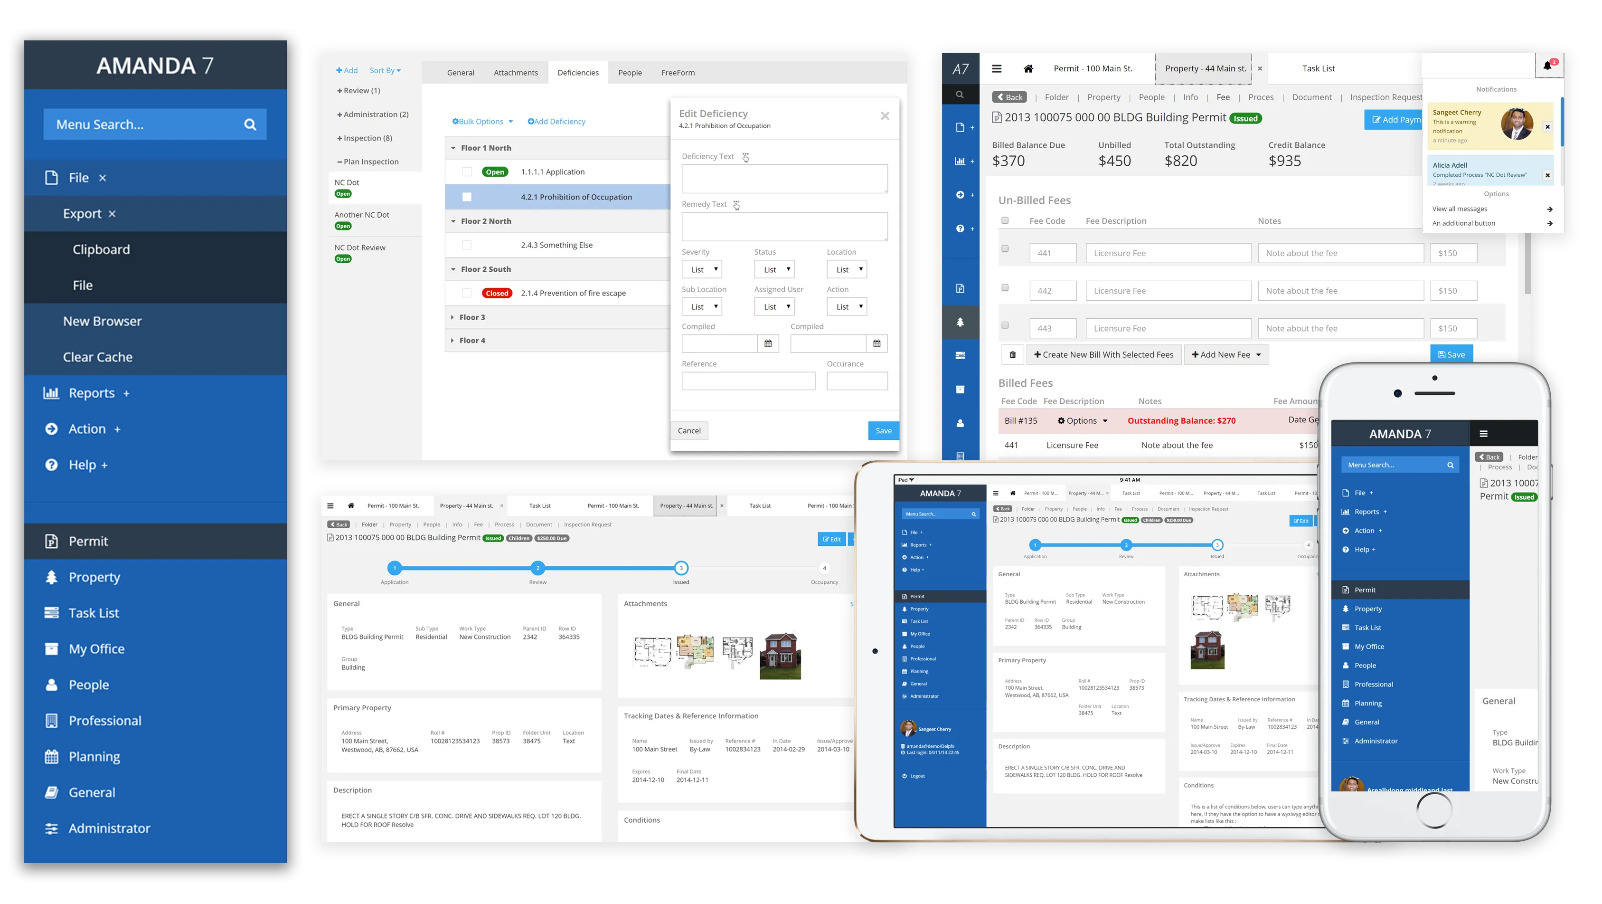
Task: Dismiss the Sangeet Cherry notification
Action: point(1548,127)
